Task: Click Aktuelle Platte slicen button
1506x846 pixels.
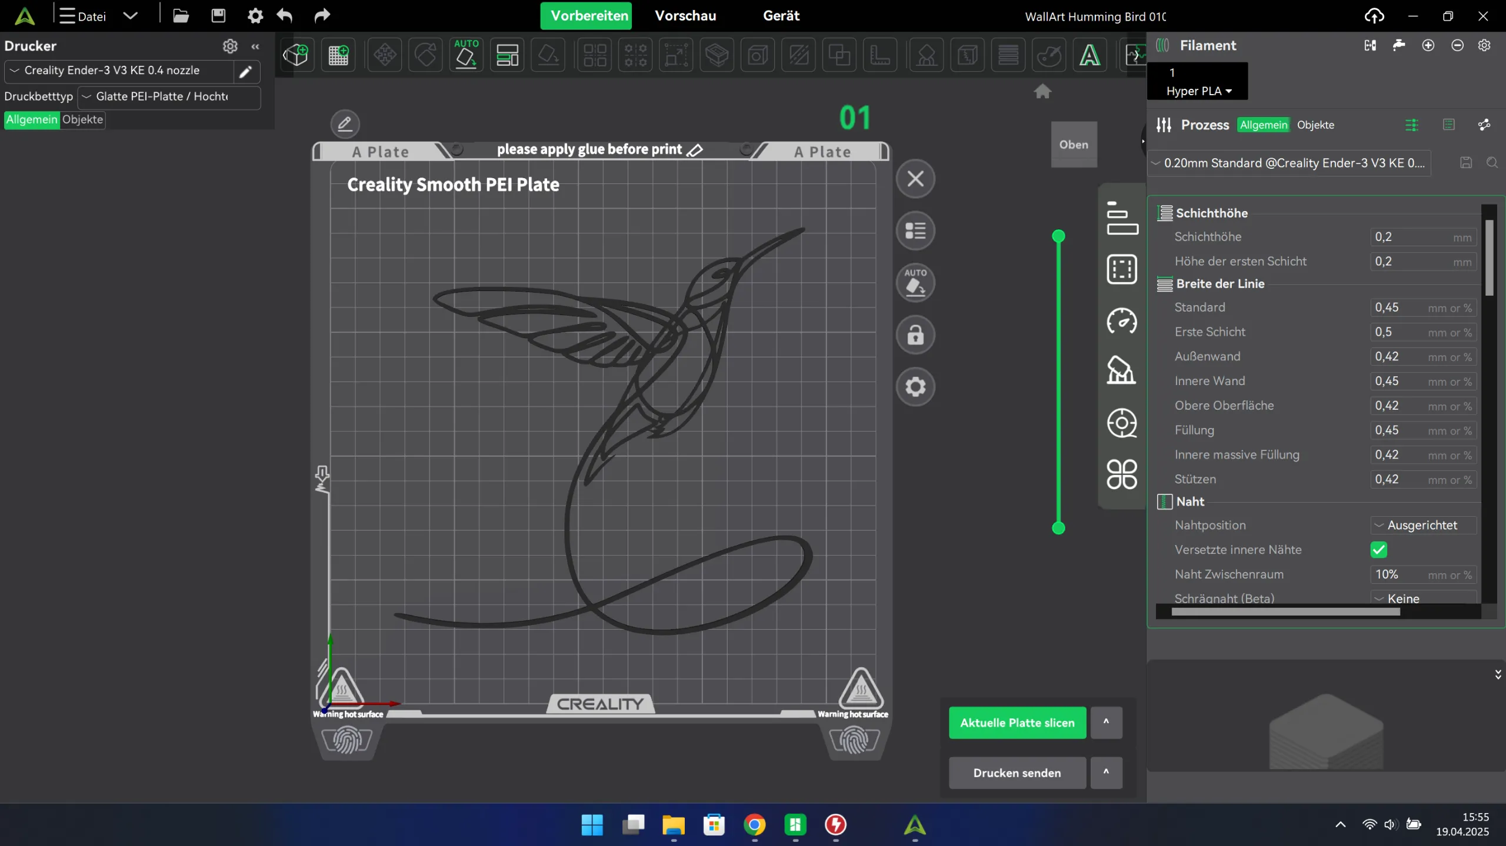Action: coord(1017,723)
